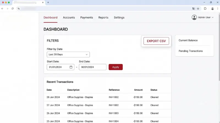Go back with the browser back arrow
This screenshot has height=123, width=220.
(2, 9)
